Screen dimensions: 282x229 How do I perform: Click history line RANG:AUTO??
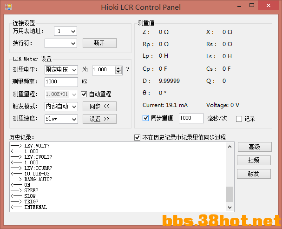coord(38,179)
